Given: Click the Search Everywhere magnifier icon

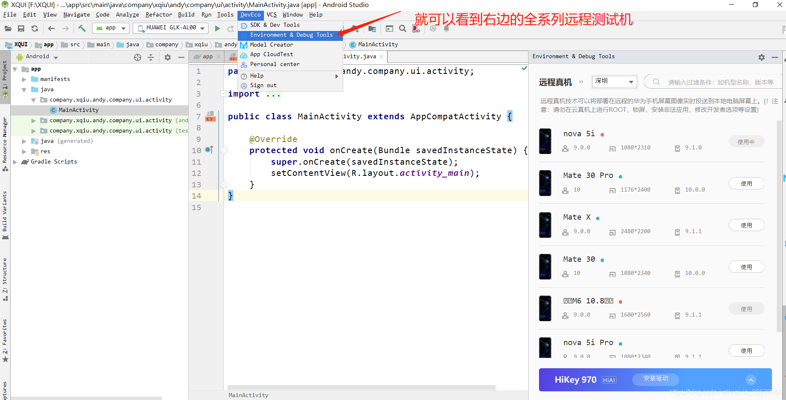Looking at the screenshot, I should tap(403, 28).
